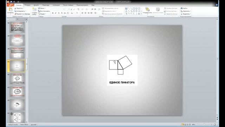Image resolution: width=225 pixels, height=127 pixels.
Task: Open the character spacing dropdown
Action: [68, 13]
